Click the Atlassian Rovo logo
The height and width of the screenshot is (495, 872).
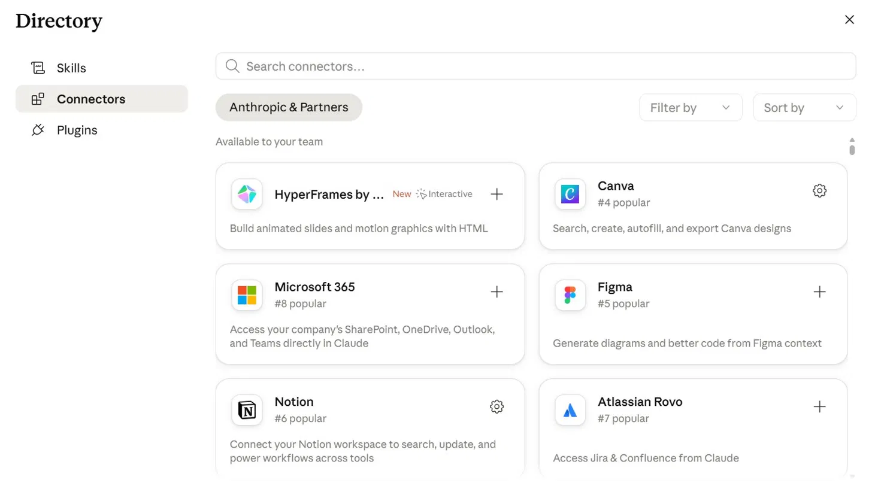[570, 410]
